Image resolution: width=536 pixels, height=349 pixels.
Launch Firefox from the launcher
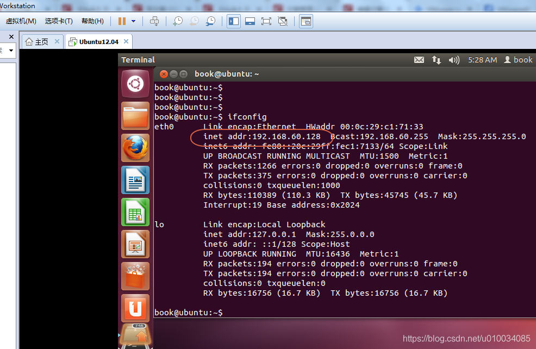click(135, 148)
